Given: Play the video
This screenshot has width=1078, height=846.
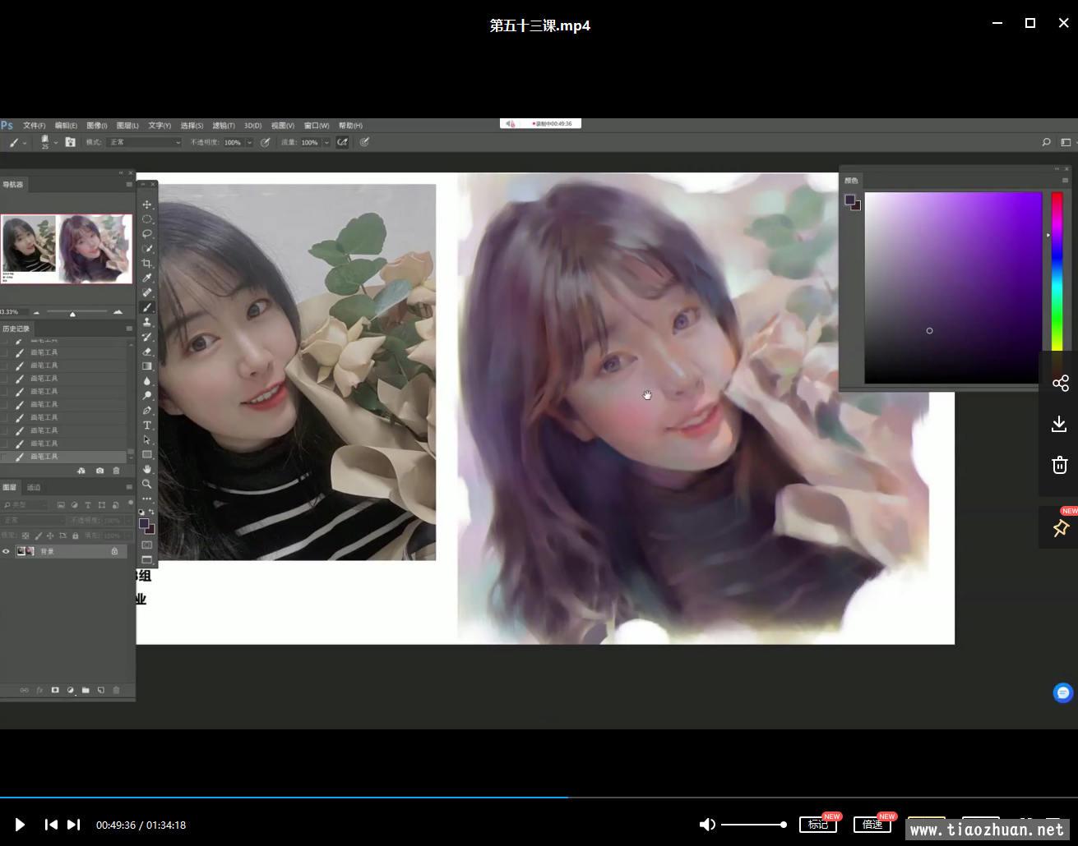Looking at the screenshot, I should pos(20,824).
